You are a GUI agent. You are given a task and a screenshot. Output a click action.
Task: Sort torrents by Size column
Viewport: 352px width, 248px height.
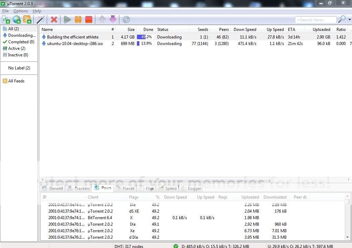[126, 29]
